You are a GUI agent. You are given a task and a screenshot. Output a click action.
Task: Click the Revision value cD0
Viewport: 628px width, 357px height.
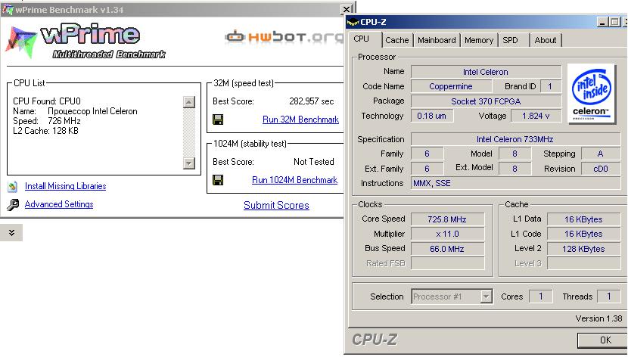pyautogui.click(x=601, y=169)
